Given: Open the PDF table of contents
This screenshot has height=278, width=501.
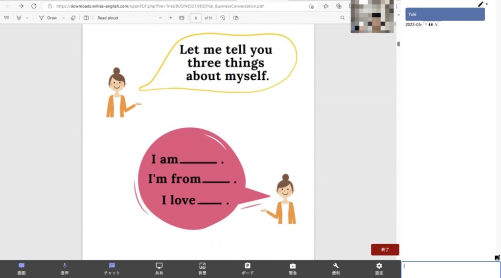Looking at the screenshot, I should click(x=6, y=18).
